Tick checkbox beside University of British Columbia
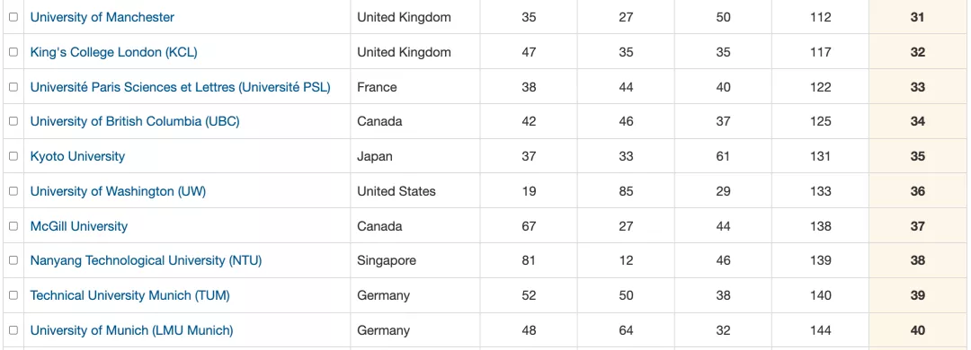The image size is (971, 350). pos(13,121)
